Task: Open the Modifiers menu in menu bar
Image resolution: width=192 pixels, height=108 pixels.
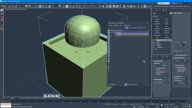Action: click(36, 3)
